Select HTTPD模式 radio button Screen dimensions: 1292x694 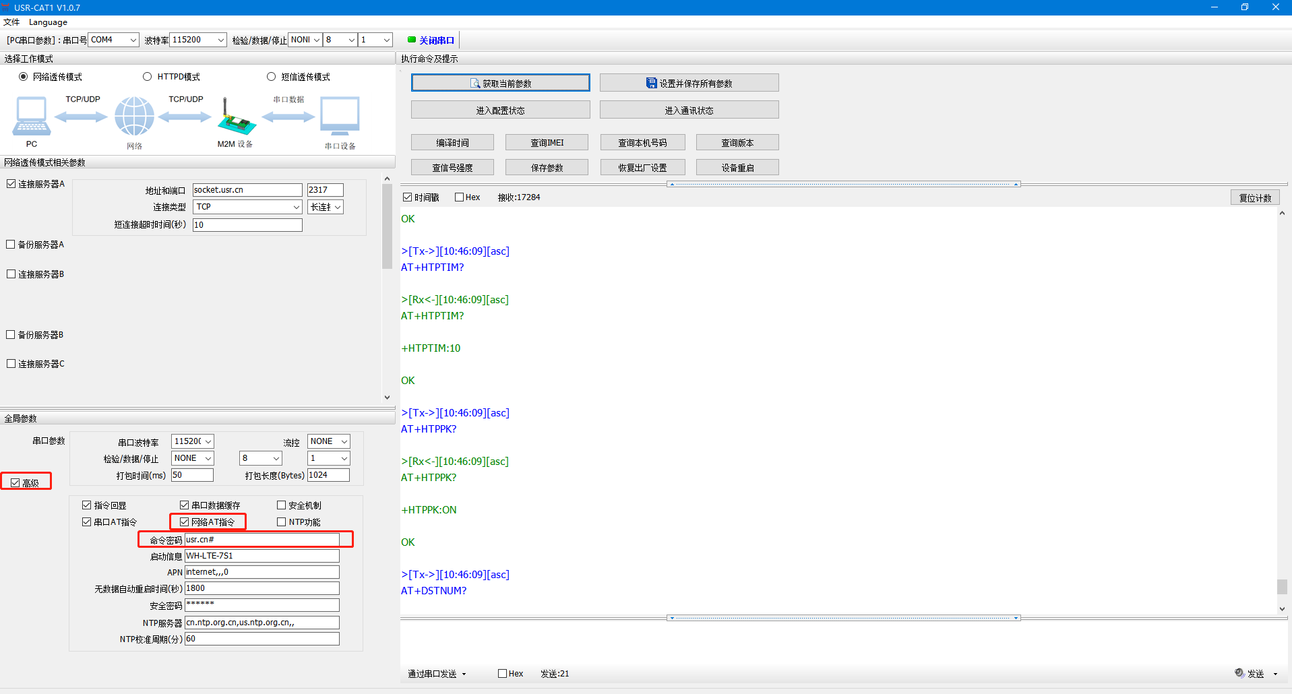[x=147, y=77]
